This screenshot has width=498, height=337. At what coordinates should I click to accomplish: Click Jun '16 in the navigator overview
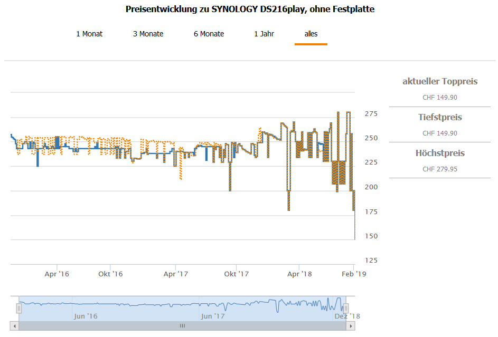86,316
